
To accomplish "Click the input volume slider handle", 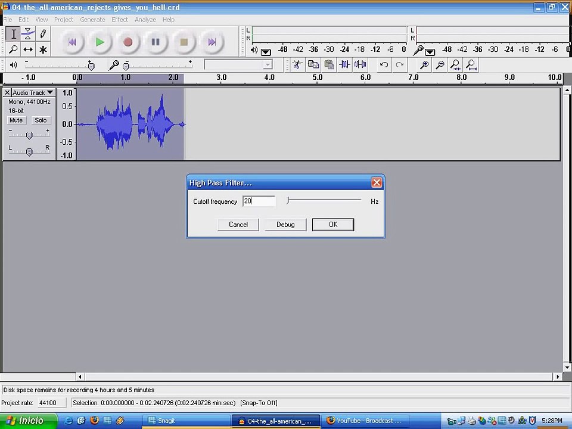I will pos(126,66).
